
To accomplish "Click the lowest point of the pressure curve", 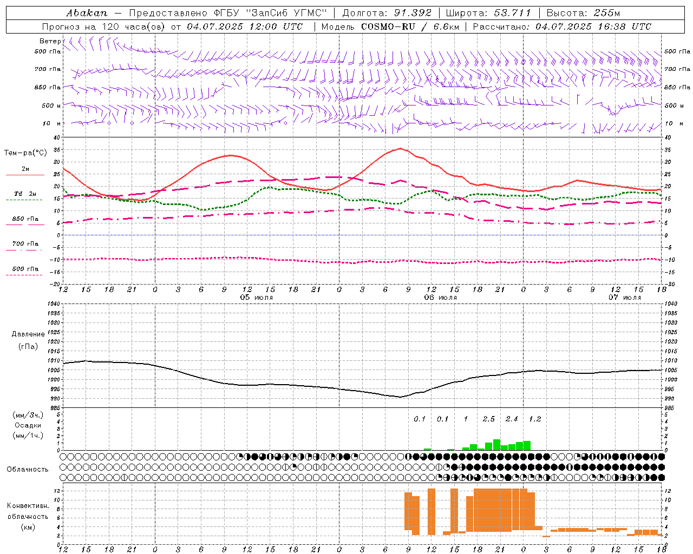I will coord(401,397).
